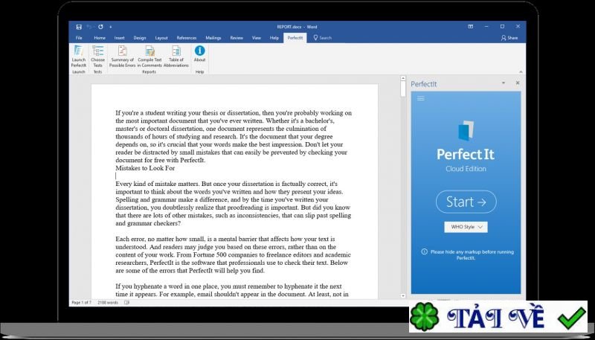
Task: Open the View tab
Action: click(257, 38)
